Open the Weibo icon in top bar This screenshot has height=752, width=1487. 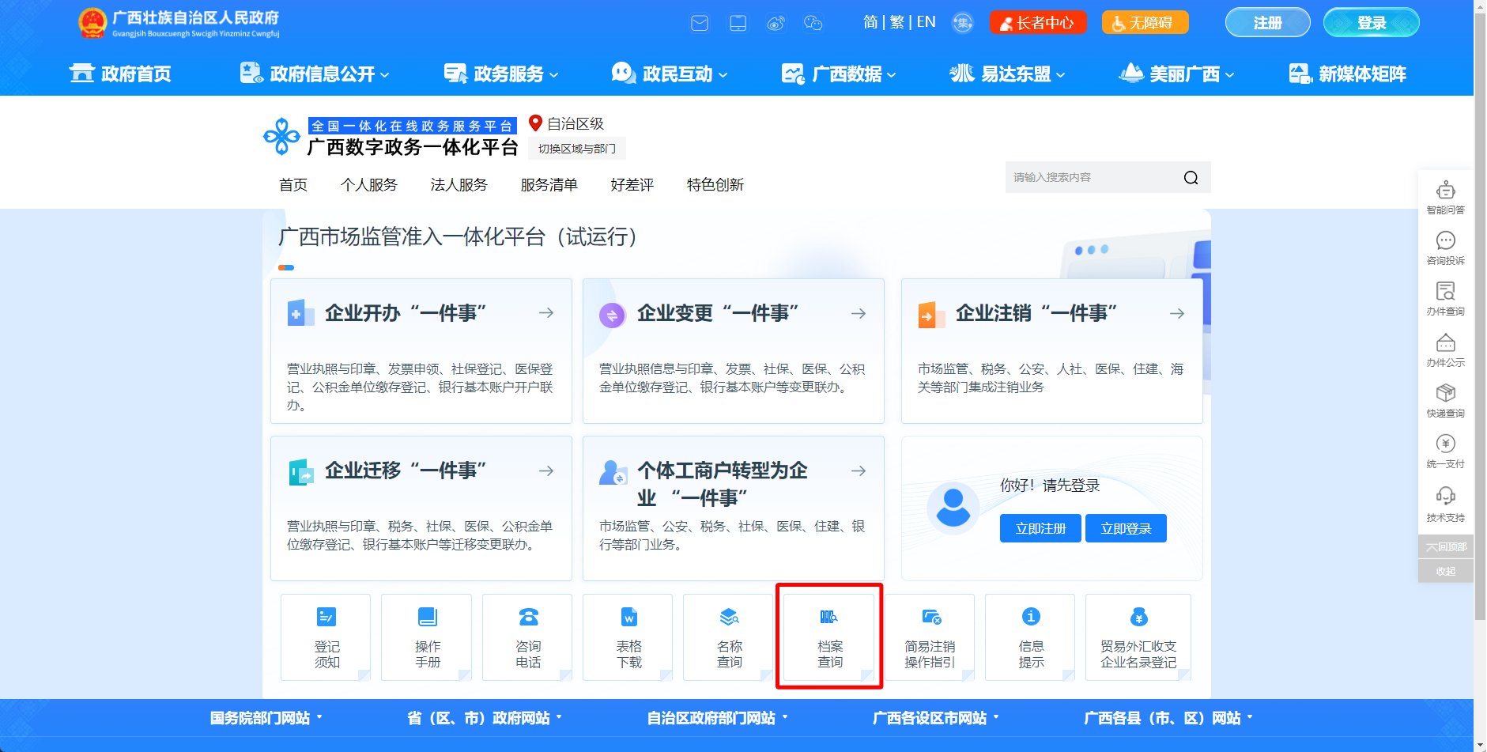coord(776,23)
